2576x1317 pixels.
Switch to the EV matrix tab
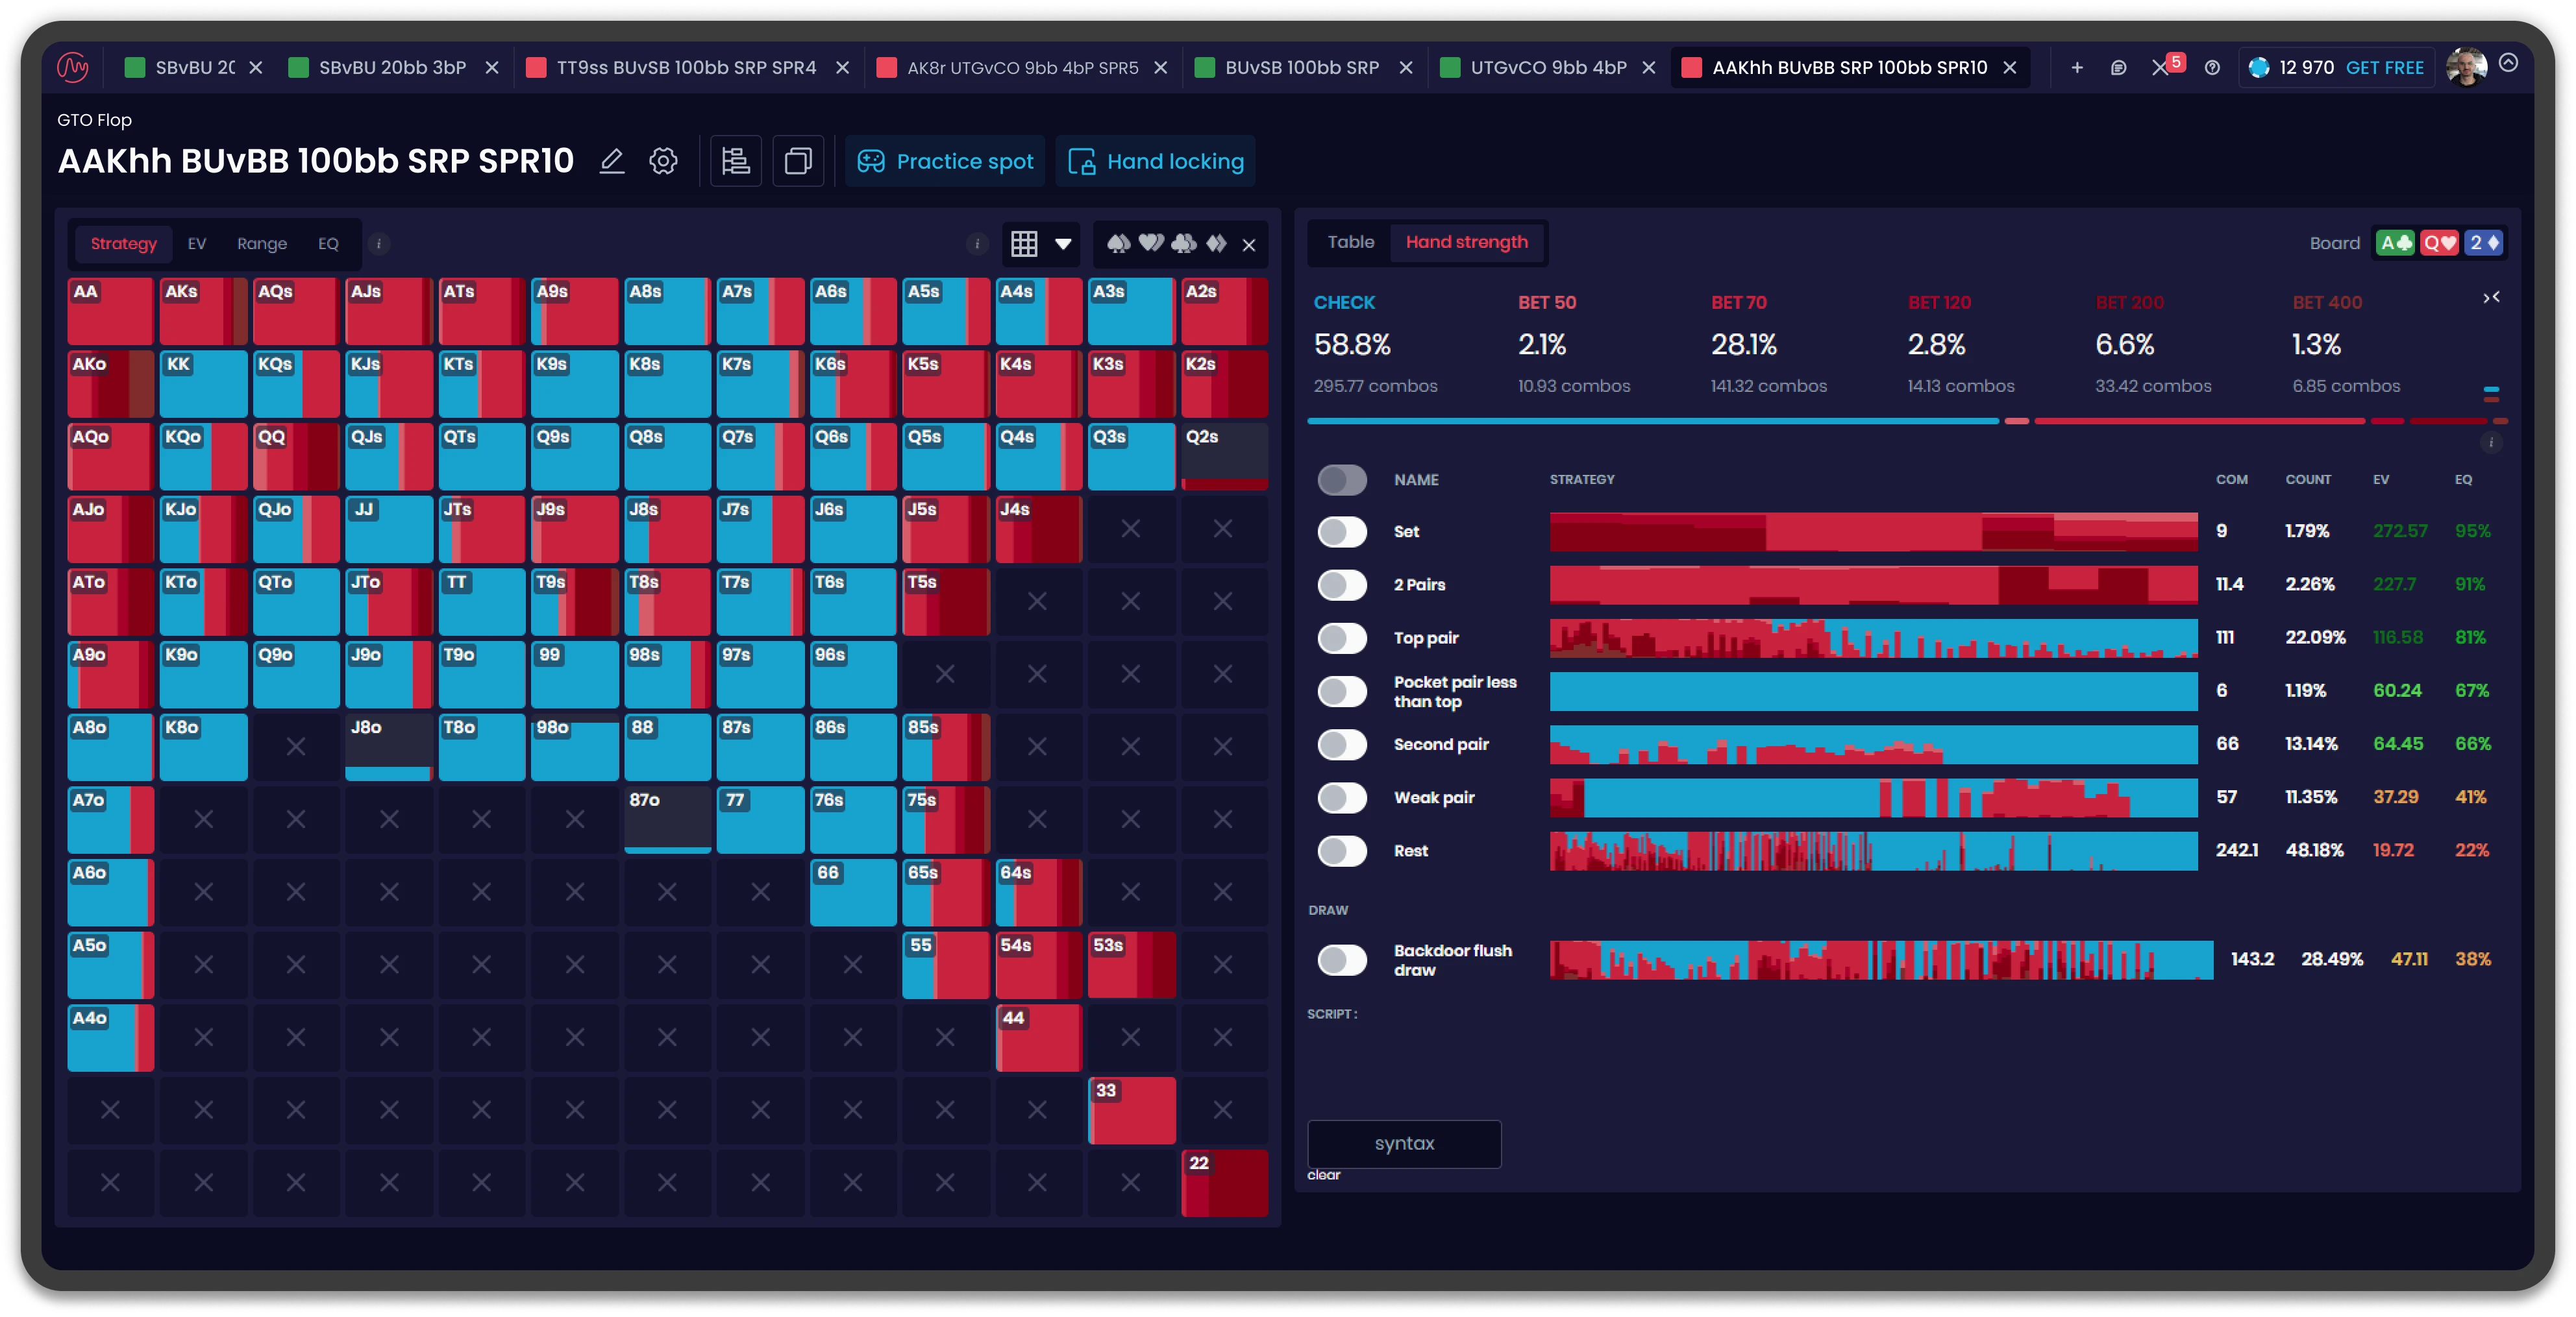[x=197, y=244]
